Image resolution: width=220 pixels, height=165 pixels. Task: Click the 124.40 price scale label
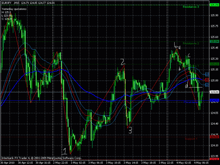[x=214, y=123]
